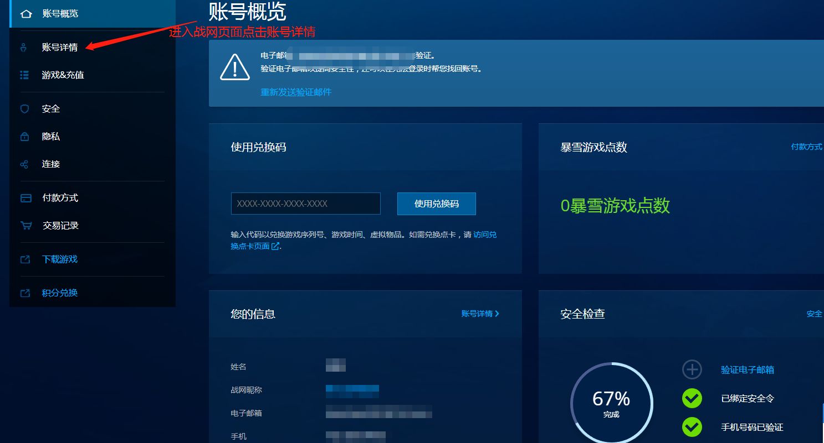Click the 验证电子邮箱 link
The width and height of the screenshot is (824, 443).
pos(748,370)
